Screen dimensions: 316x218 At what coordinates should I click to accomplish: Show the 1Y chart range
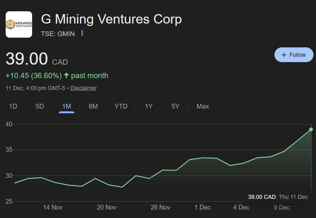(149, 106)
